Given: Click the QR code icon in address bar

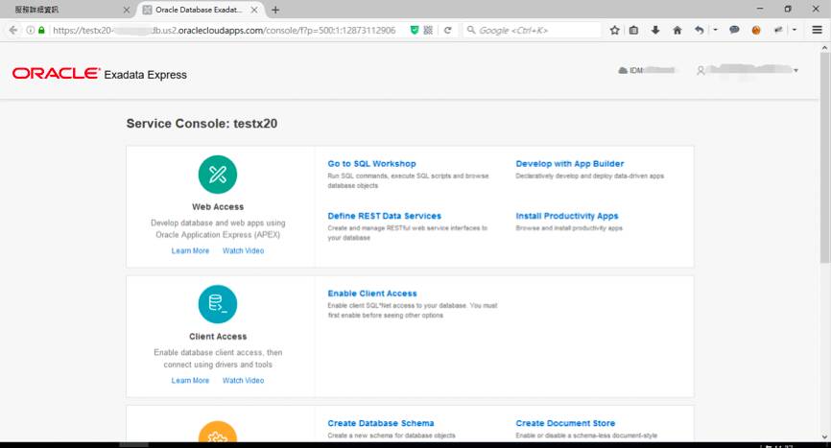Looking at the screenshot, I should pos(428,30).
